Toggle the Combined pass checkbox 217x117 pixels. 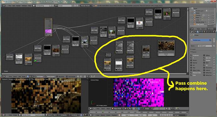(191, 55)
